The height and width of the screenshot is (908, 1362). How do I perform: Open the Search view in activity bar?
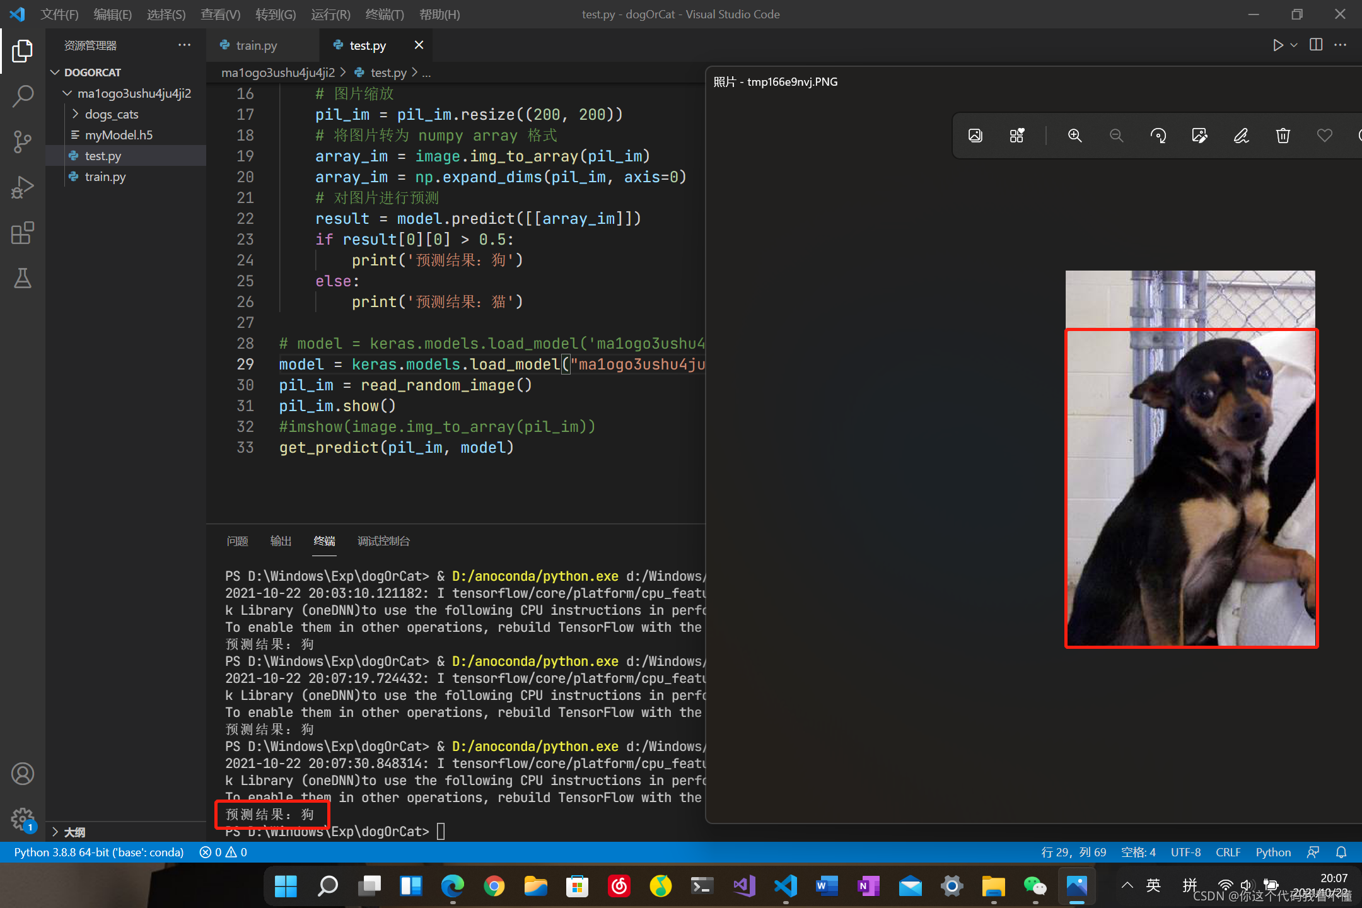click(23, 96)
